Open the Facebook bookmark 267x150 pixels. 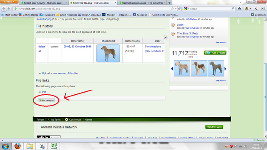[140, 15]
